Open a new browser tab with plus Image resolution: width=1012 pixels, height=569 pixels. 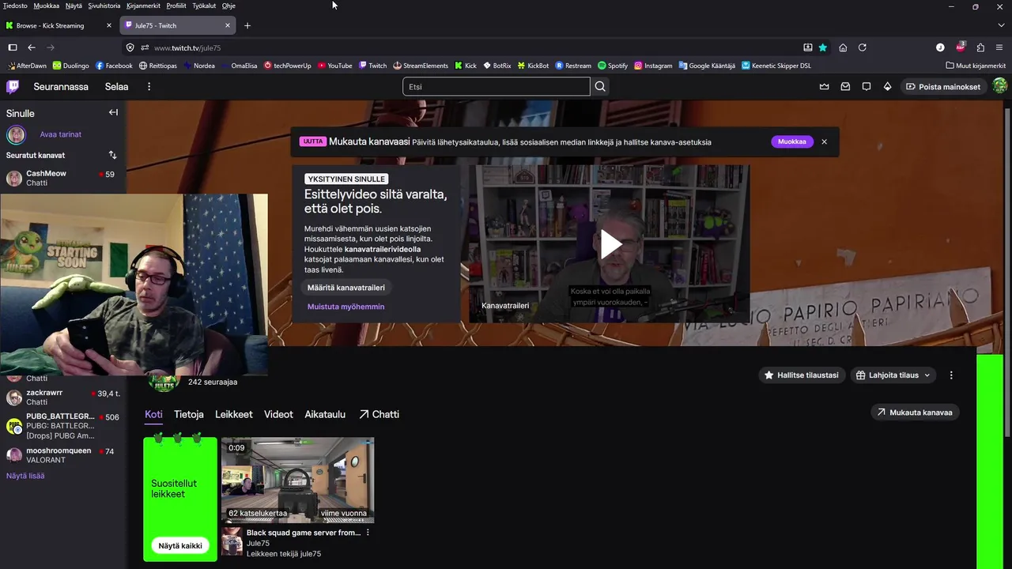click(247, 25)
